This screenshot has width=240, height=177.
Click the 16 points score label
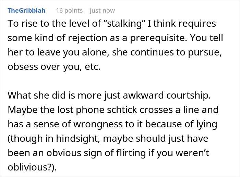click(69, 11)
